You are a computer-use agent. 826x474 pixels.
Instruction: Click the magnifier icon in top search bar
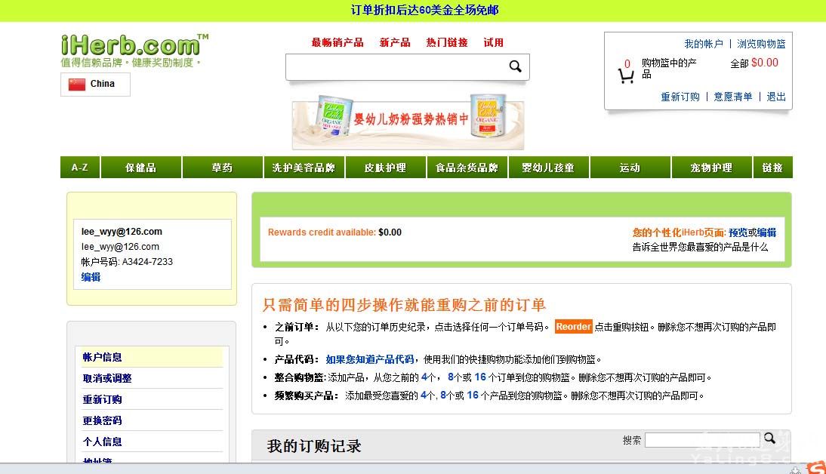(x=515, y=66)
